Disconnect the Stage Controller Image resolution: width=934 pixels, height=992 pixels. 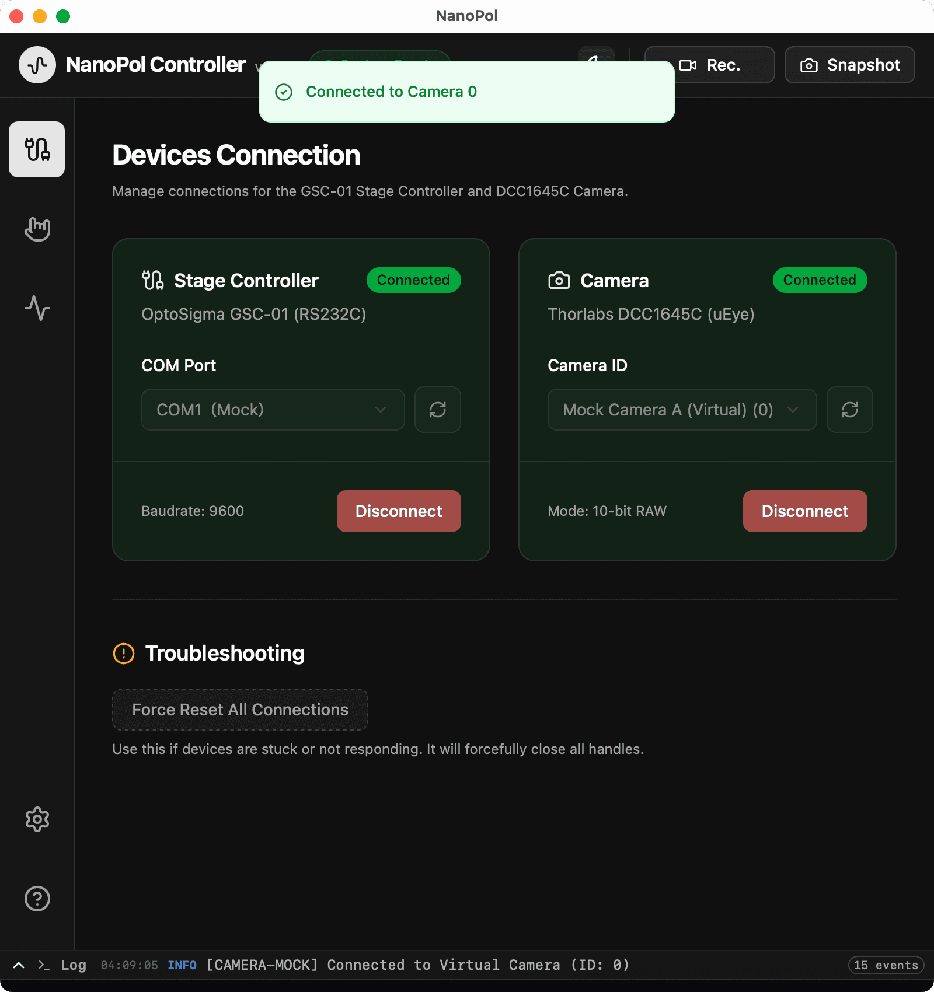pos(399,511)
